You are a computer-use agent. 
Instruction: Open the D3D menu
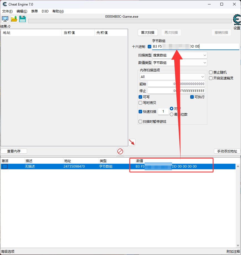(45, 11)
